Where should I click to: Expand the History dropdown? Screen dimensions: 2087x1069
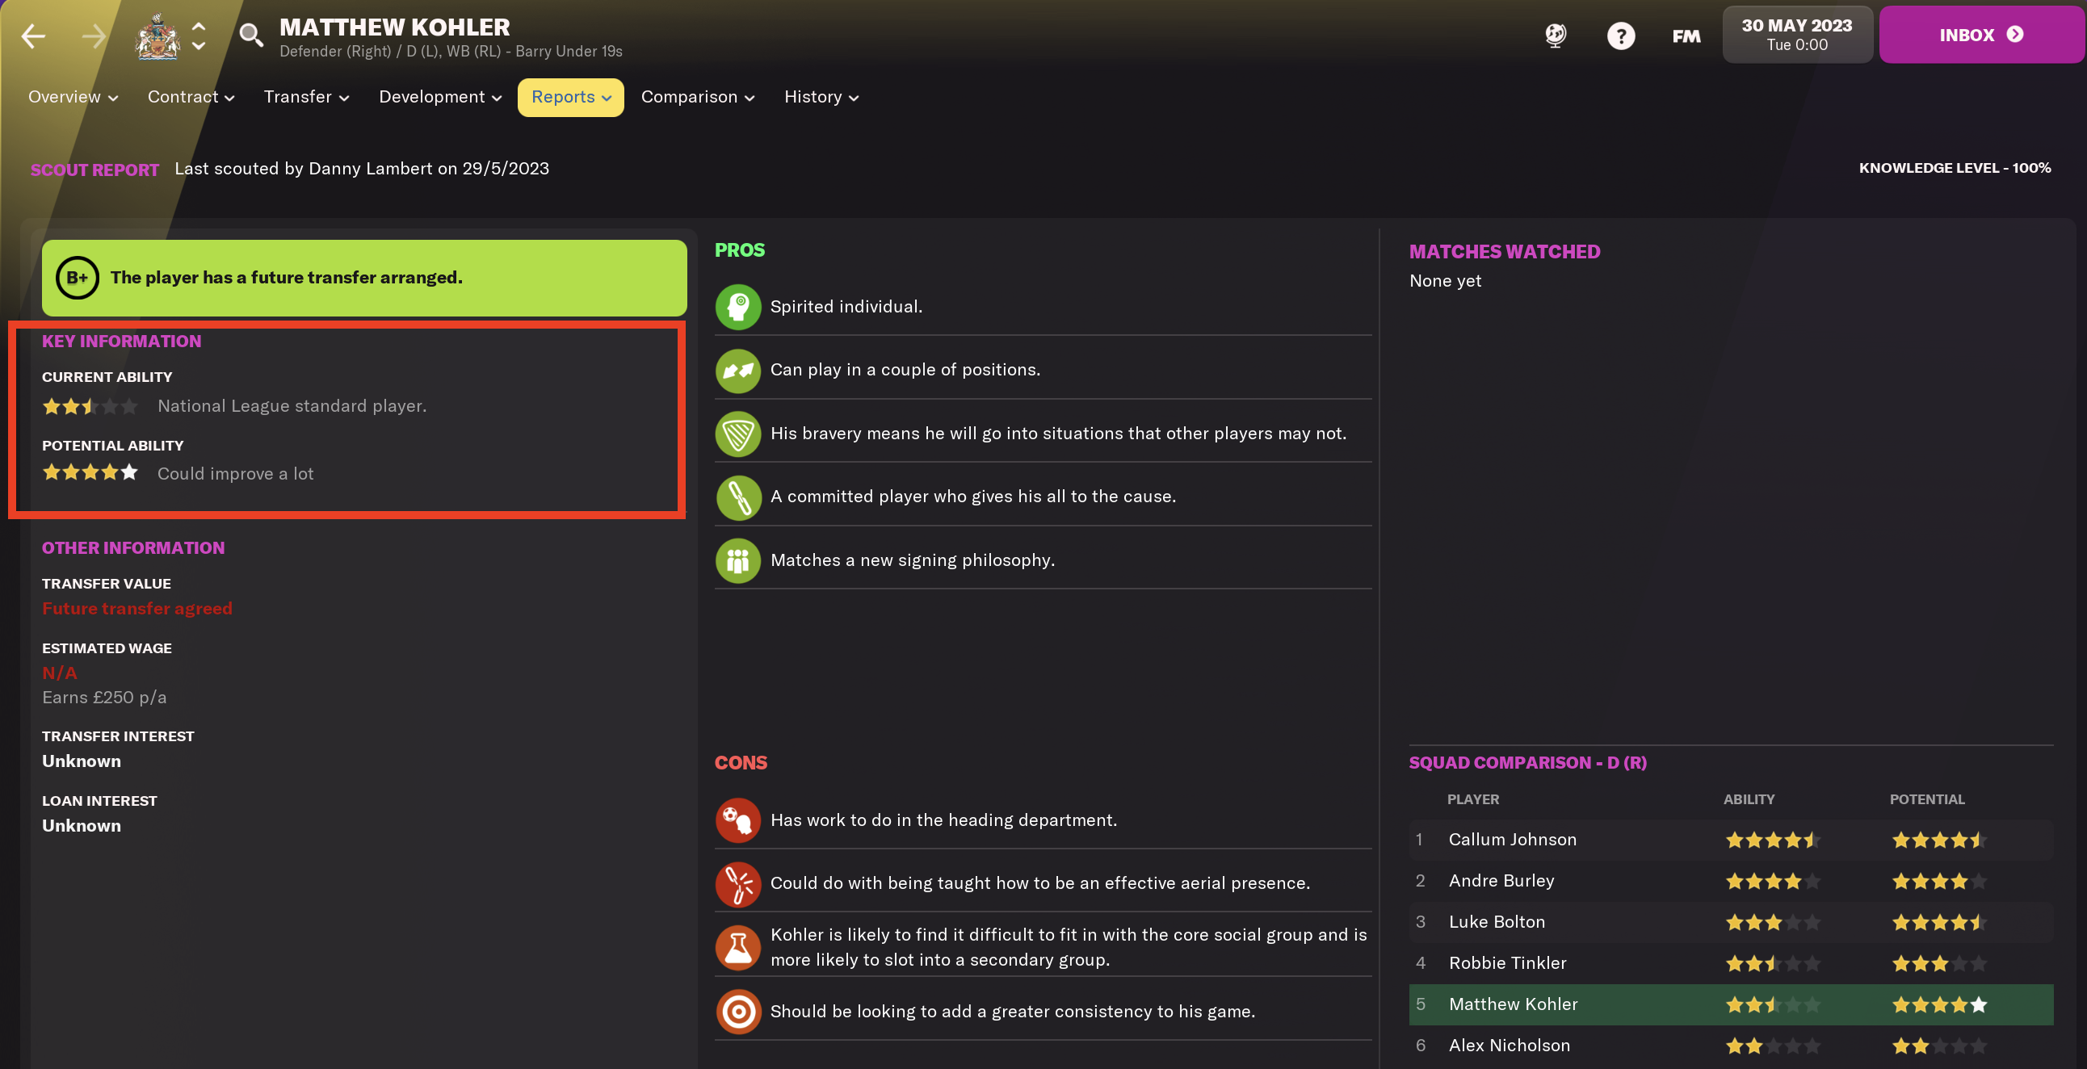click(821, 97)
